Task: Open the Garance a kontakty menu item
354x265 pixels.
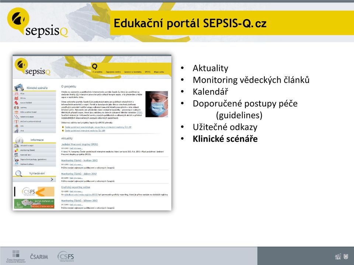Action: pos(133,72)
